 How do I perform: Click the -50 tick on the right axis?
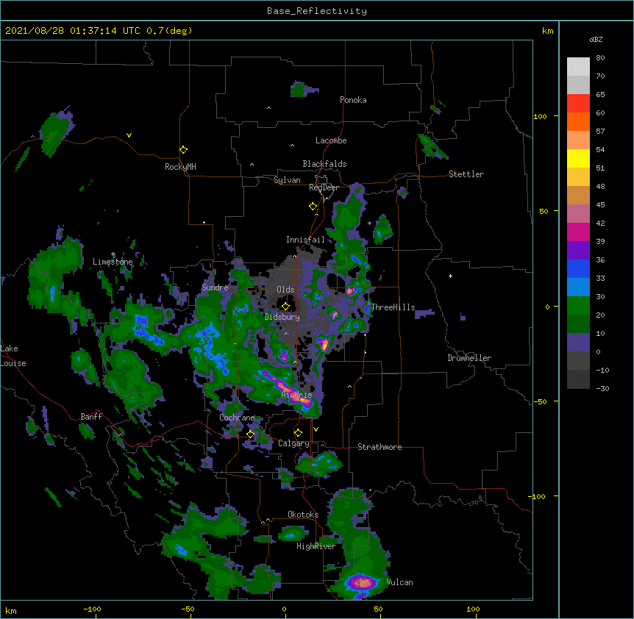pos(540,401)
